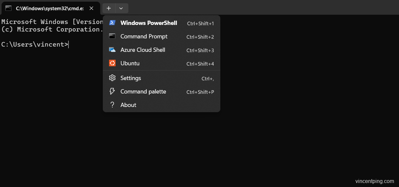Open the Ubuntu profile entry
The height and width of the screenshot is (187, 399).
tap(162, 63)
